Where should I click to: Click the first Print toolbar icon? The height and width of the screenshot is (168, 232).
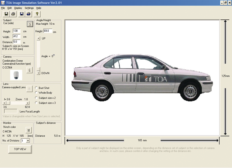click(x=14, y=14)
